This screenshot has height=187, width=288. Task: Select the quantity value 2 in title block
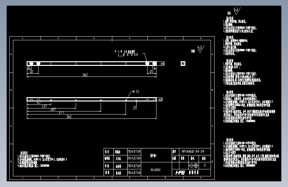[205, 165]
